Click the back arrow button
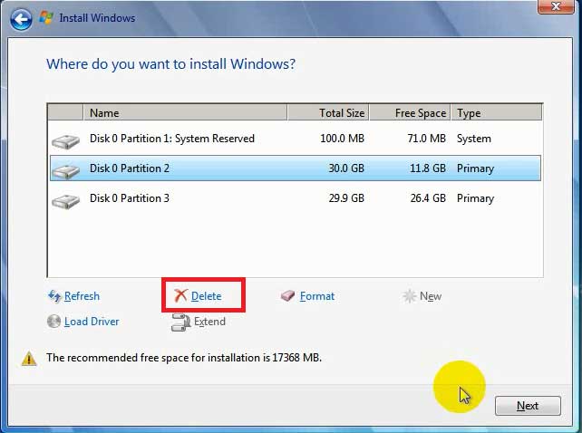Screen dimensions: 582x433 20,18
